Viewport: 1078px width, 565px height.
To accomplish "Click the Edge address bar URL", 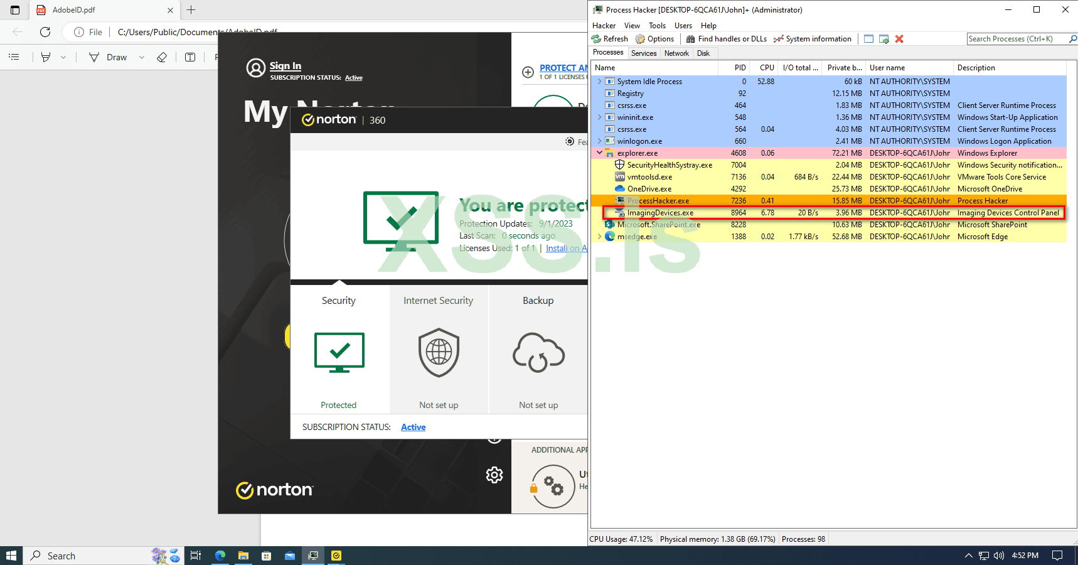I will point(198,32).
